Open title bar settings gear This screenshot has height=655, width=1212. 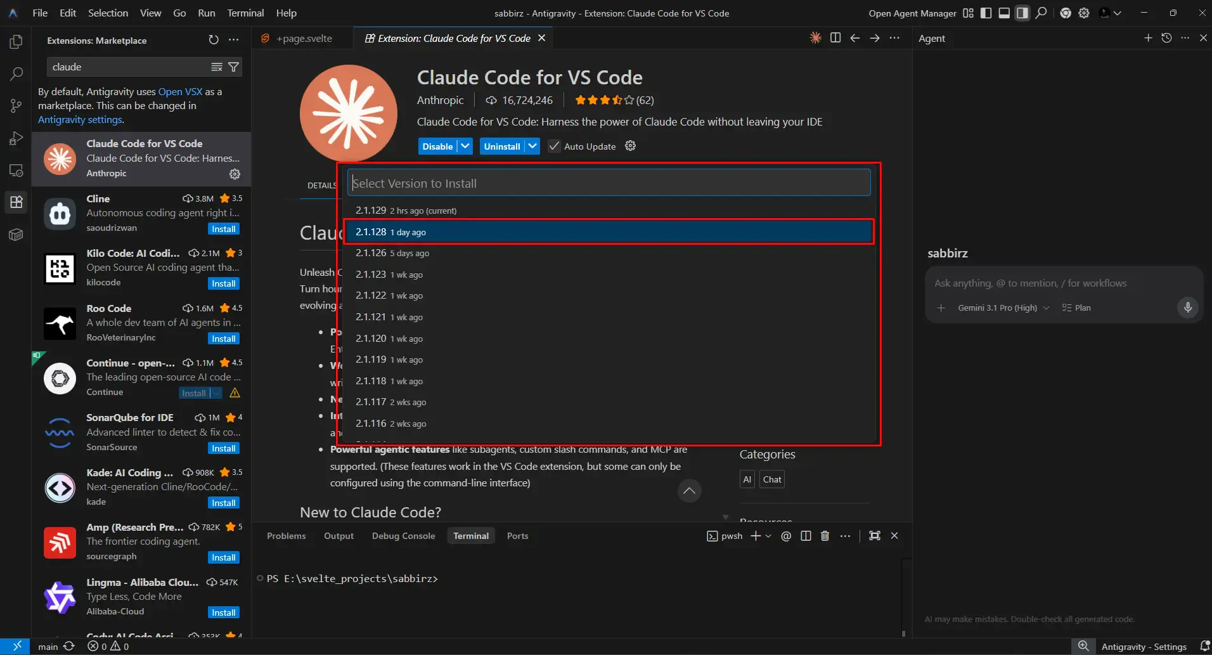[1084, 13]
